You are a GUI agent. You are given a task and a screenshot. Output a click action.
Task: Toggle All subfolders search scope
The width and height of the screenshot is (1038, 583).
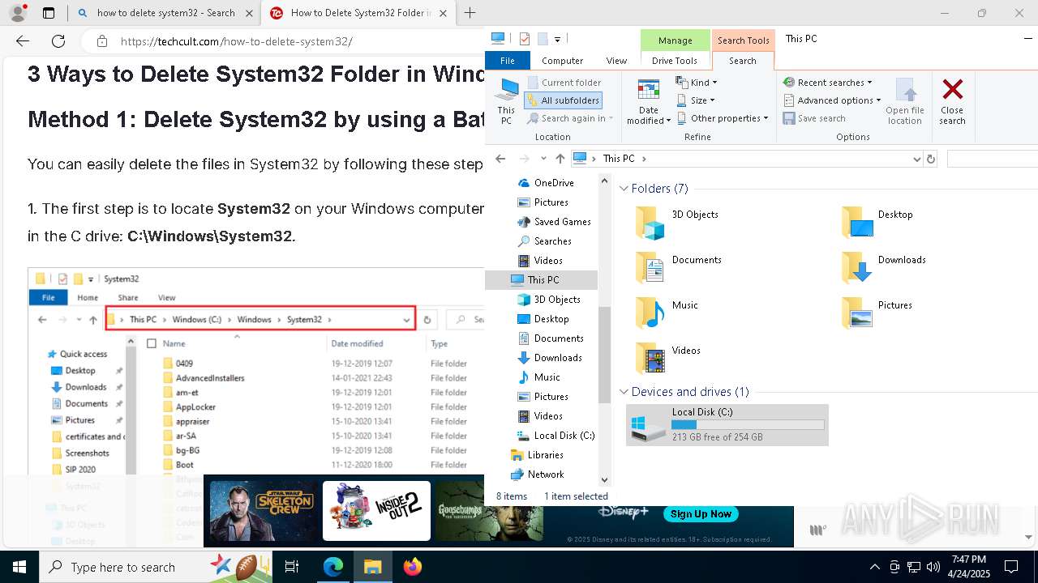click(563, 100)
